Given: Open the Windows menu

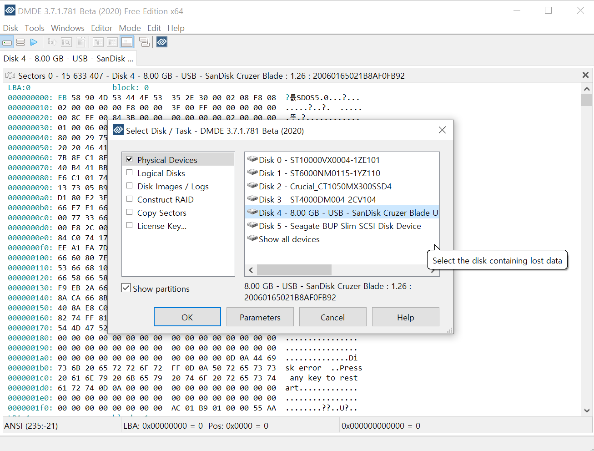Looking at the screenshot, I should pyautogui.click(x=68, y=28).
